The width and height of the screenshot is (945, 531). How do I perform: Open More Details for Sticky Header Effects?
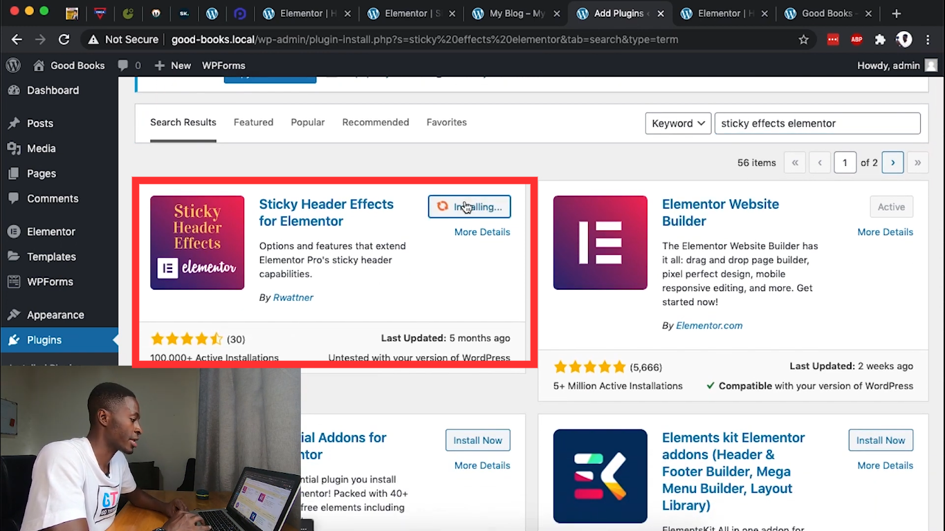pyautogui.click(x=482, y=232)
